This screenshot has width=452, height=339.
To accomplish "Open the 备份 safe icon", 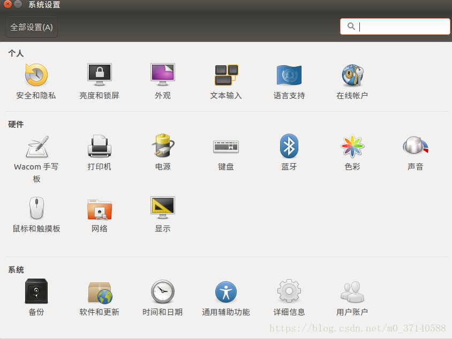I will click(36, 291).
